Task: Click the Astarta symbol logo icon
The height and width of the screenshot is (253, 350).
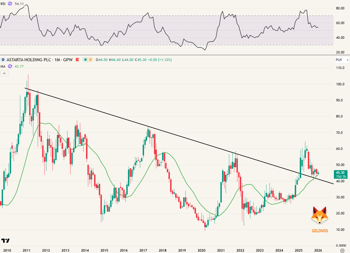Action: [x=3, y=60]
